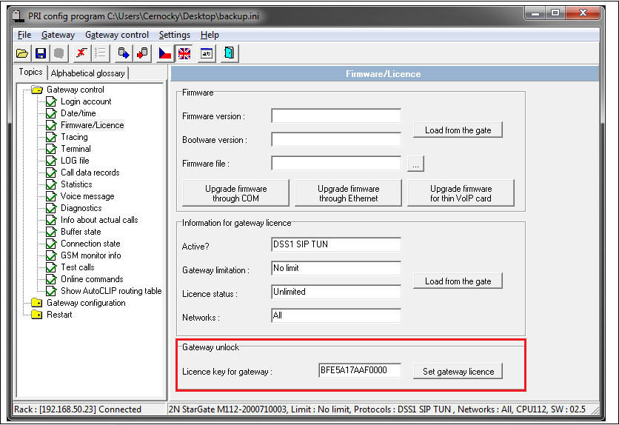619x425 pixels.
Task: Click the Licence key for gateway field
Action: click(x=360, y=370)
